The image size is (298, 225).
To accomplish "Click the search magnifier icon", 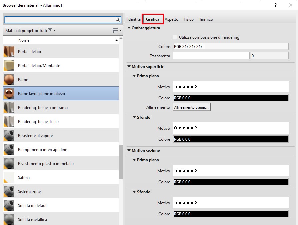I will pyautogui.click(x=117, y=20).
